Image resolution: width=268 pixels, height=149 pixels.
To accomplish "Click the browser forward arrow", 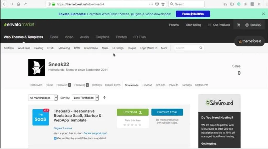I will coord(12,4).
